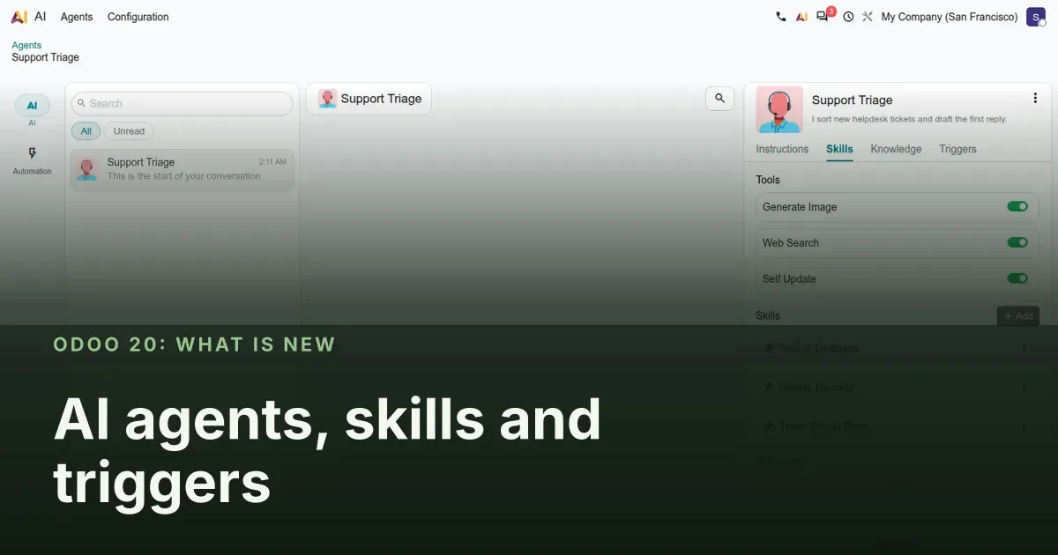The height and width of the screenshot is (555, 1058).
Task: Open the Agents menu
Action: point(77,17)
